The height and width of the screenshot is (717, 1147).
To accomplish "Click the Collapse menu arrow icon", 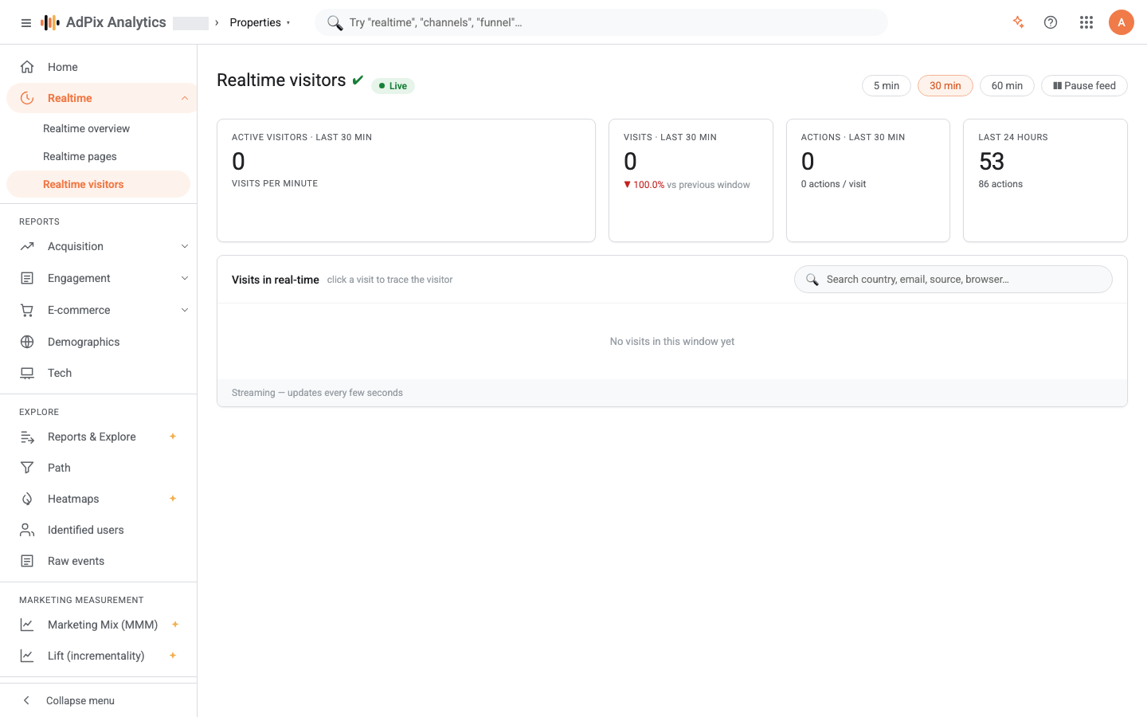I will pyautogui.click(x=26, y=700).
